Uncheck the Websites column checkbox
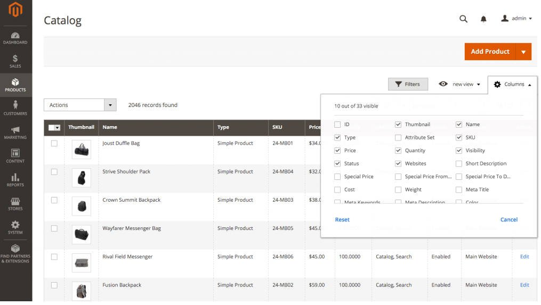 pyautogui.click(x=398, y=164)
